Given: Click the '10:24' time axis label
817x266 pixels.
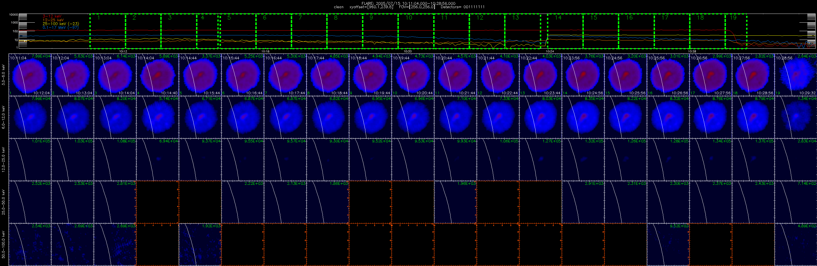Looking at the screenshot, I should tap(550, 51).
